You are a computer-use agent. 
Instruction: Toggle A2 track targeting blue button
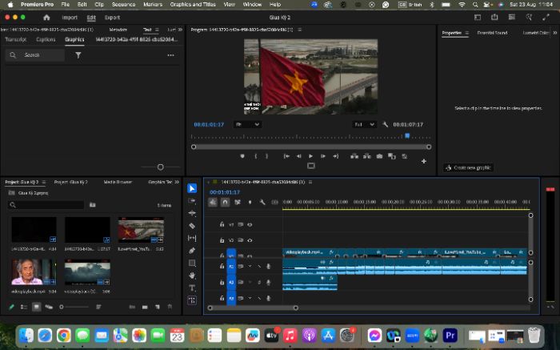(231, 282)
